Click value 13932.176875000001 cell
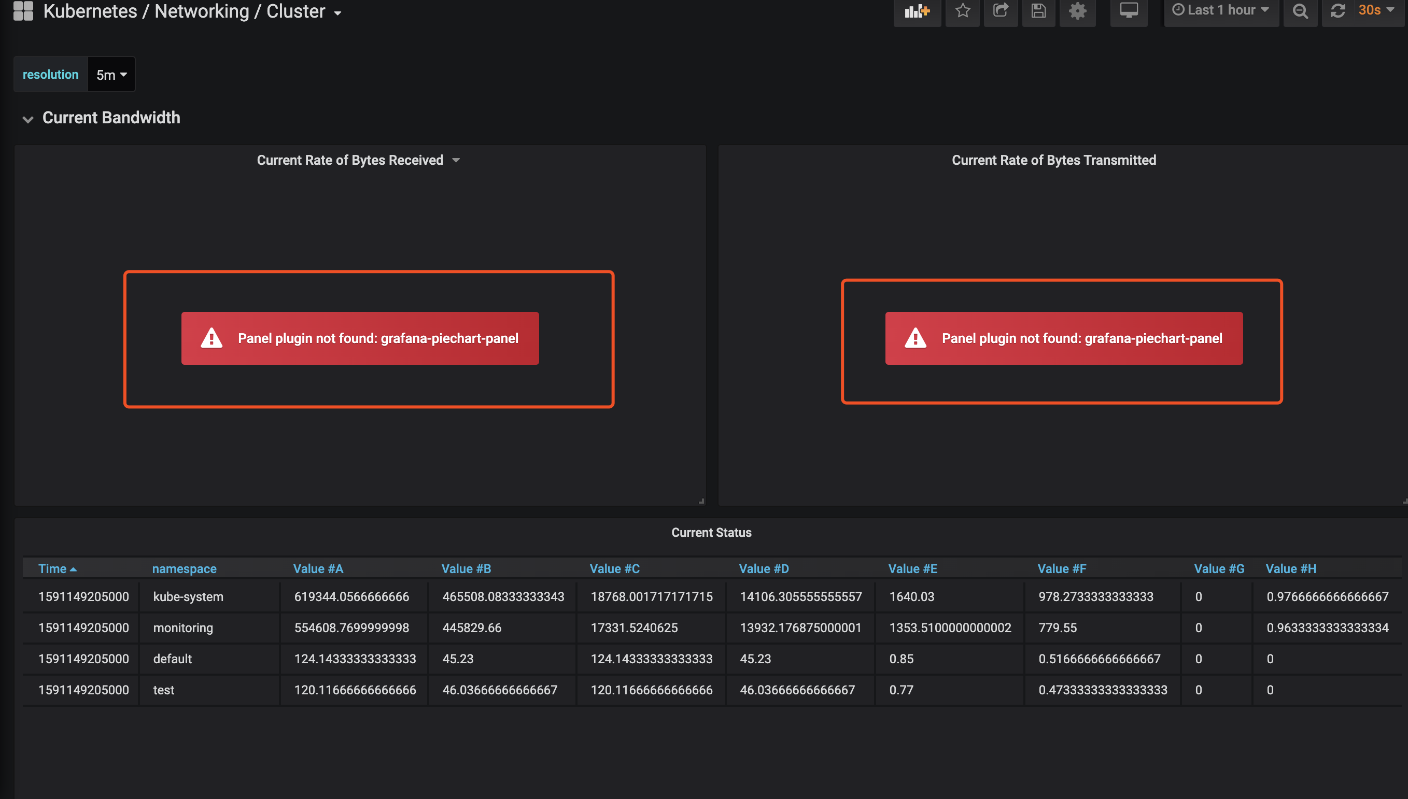This screenshot has height=799, width=1408. click(800, 628)
